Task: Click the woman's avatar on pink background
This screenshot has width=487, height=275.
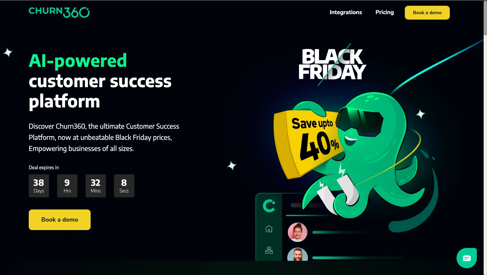Action: (298, 232)
